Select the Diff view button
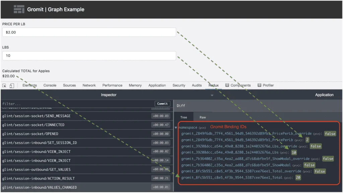This screenshot has height=193, width=343. point(181,106)
